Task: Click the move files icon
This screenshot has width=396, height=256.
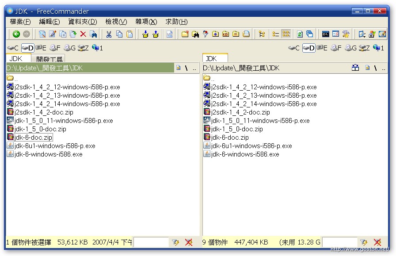Action: tap(73, 34)
